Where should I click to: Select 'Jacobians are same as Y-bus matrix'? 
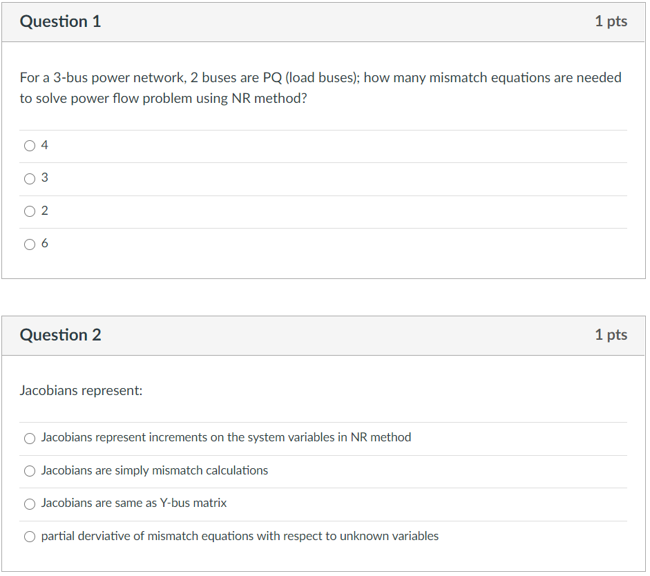point(30,503)
